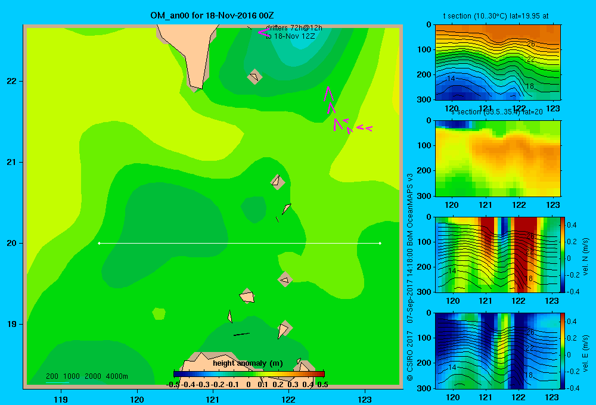
Task: Click the short black line south of the islands
Action: click(241, 334)
